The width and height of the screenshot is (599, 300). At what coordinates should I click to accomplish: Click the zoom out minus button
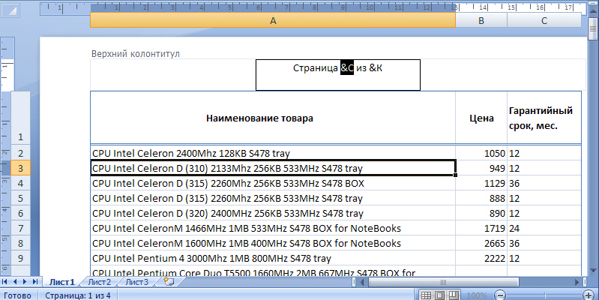[x=500, y=295]
